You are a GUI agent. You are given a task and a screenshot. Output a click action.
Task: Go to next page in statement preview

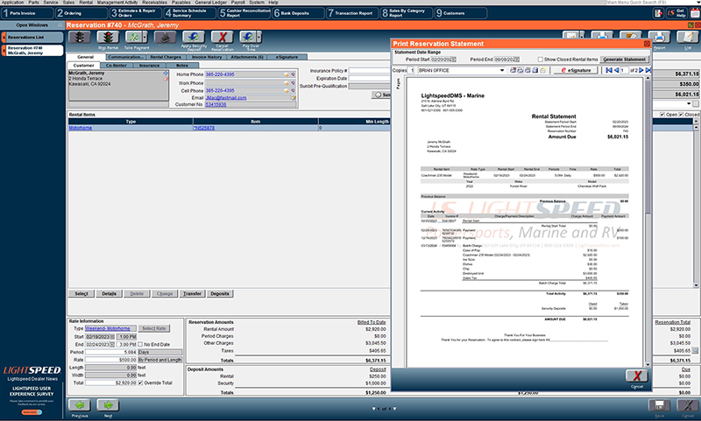(641, 71)
